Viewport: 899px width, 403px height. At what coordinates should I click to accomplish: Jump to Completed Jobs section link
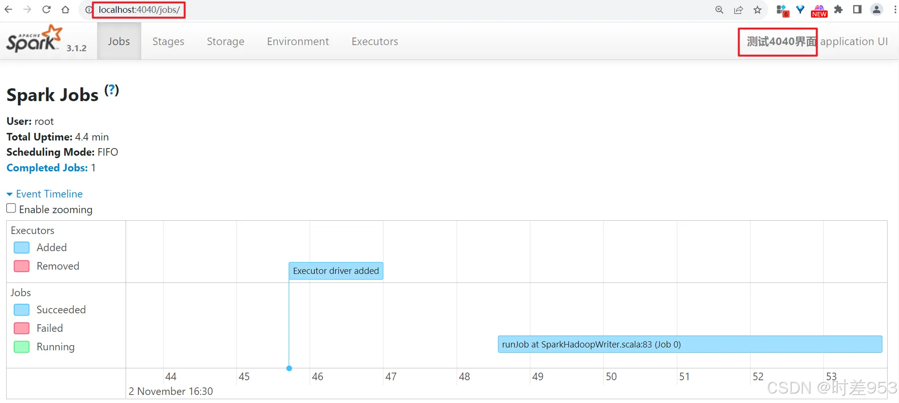click(x=47, y=168)
